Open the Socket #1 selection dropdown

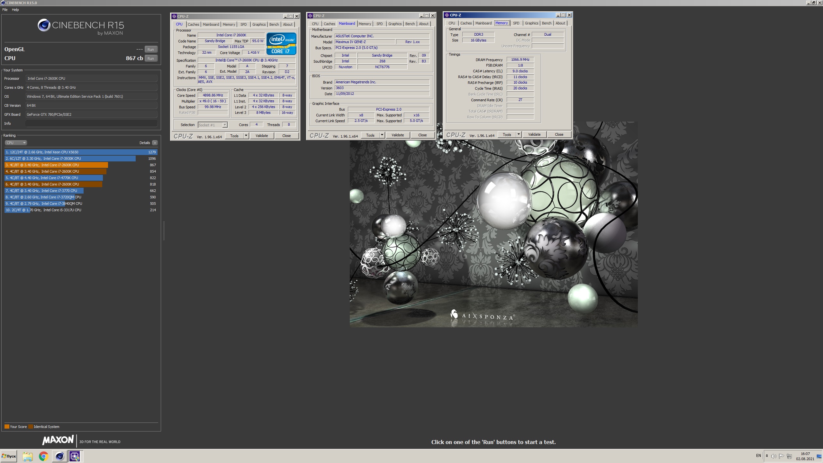[x=213, y=125]
